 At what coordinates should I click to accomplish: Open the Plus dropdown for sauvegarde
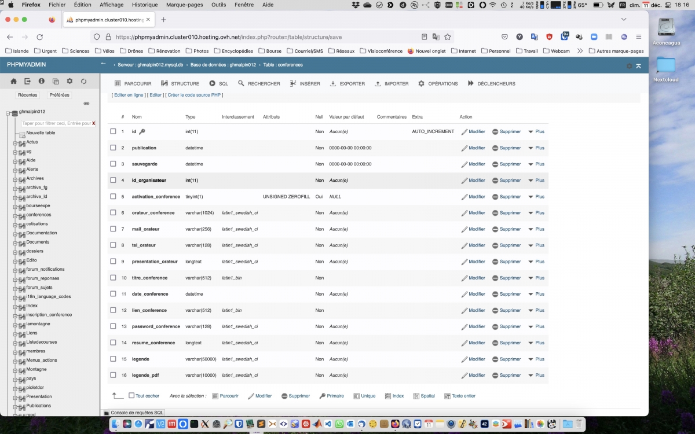point(536,164)
